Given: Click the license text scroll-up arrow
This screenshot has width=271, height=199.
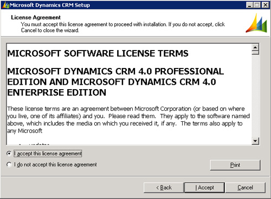Looking at the screenshot, I should [x=255, y=47].
